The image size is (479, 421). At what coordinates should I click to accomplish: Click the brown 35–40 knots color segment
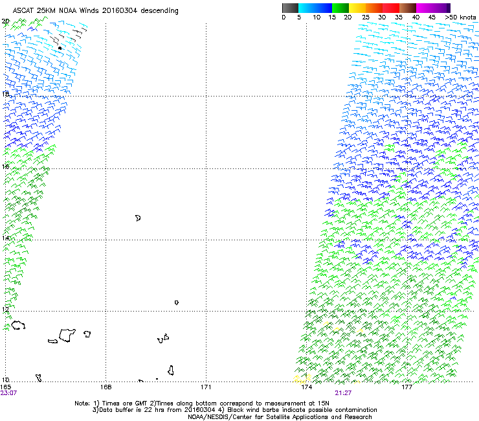408,8
